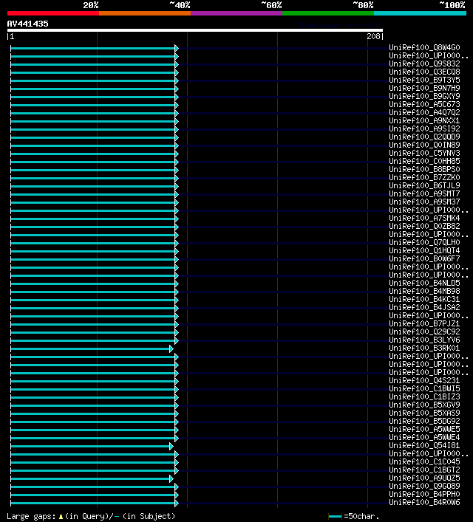Select the UniRef100_B3LYV6 label
Screen dimensions: 473x522
pyautogui.click(x=424, y=340)
